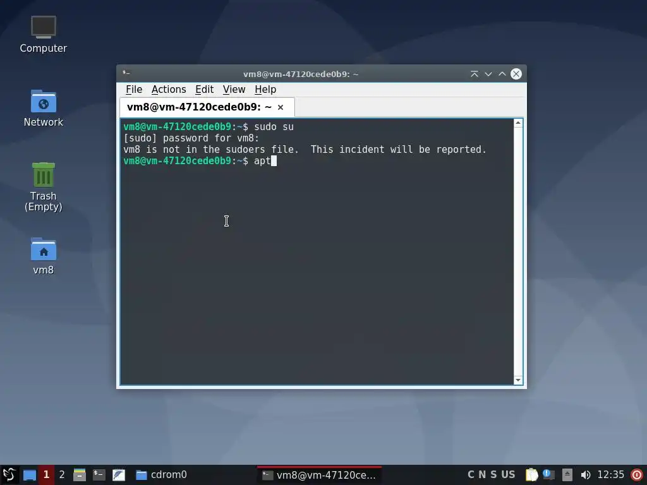Launch the file manager from taskbar

click(x=79, y=475)
